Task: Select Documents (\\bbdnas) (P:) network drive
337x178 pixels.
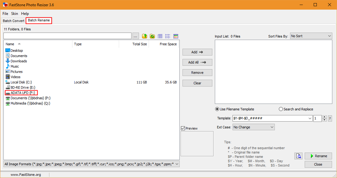Action: tap(28, 98)
